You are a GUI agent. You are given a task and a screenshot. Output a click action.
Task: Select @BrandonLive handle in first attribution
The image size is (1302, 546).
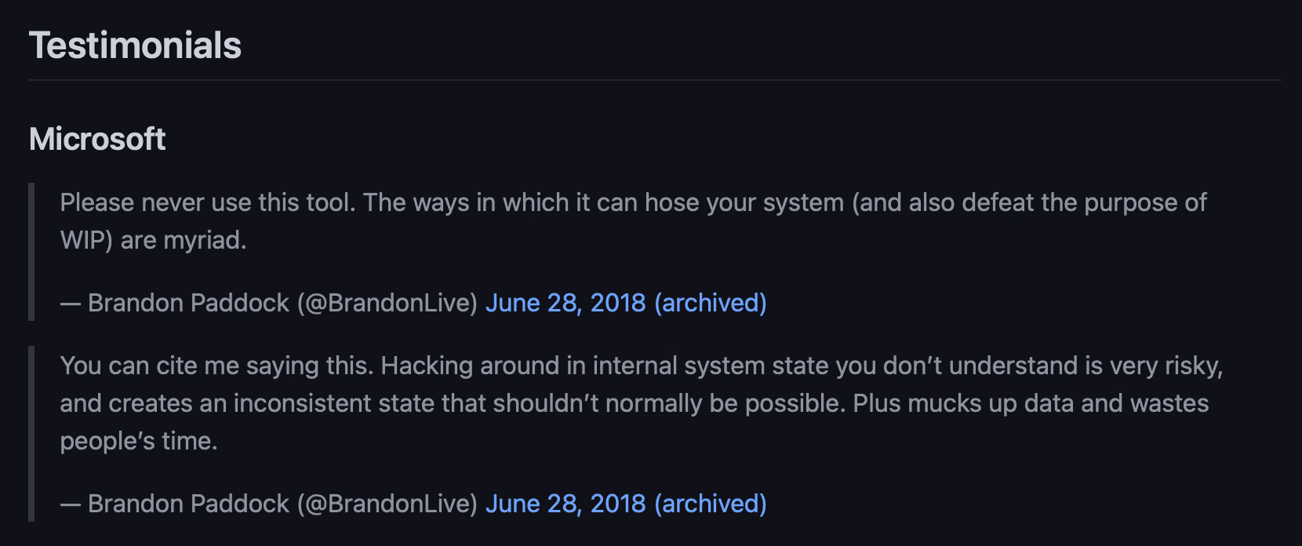pyautogui.click(x=387, y=303)
